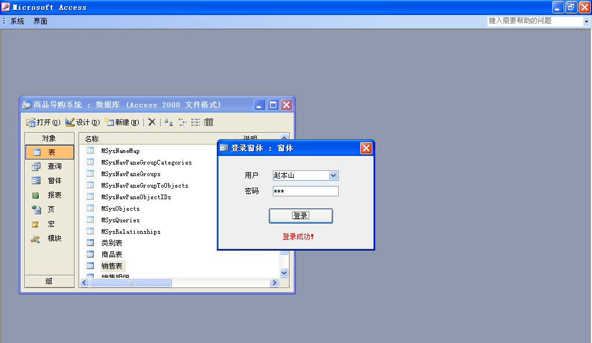Select the MSysNavPaneGroupToObjects table
The width and height of the screenshot is (592, 343).
pyautogui.click(x=145, y=185)
